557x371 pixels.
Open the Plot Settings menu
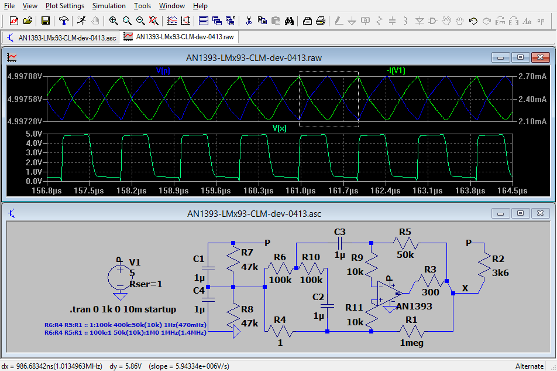[65, 6]
